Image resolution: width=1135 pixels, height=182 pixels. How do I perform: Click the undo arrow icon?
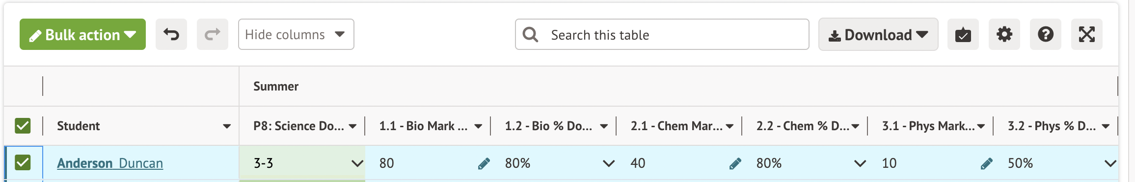[x=171, y=34]
